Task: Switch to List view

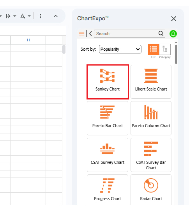Action: pyautogui.click(x=153, y=49)
